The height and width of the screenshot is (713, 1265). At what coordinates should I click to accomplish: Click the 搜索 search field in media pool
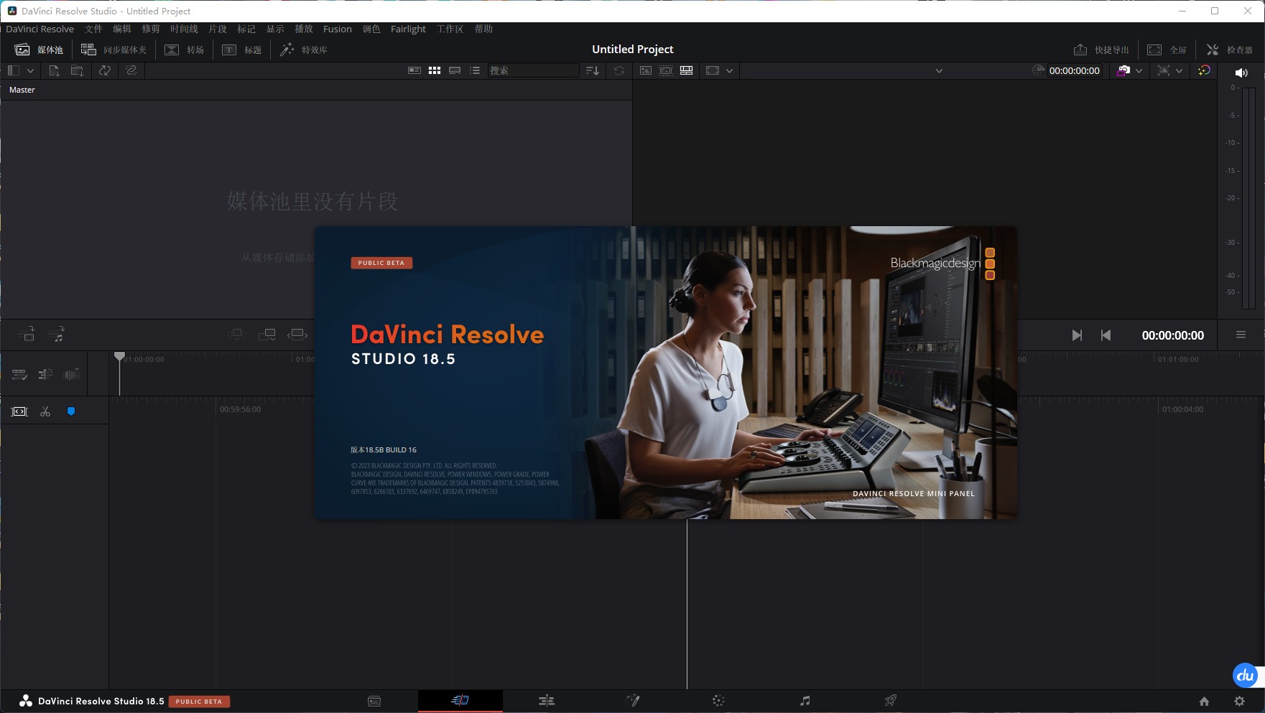pyautogui.click(x=533, y=70)
